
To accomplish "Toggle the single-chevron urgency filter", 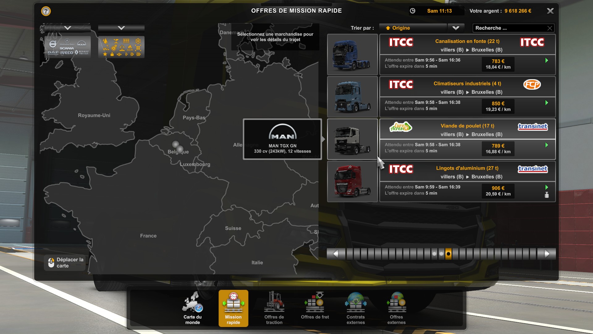I will point(126,54).
